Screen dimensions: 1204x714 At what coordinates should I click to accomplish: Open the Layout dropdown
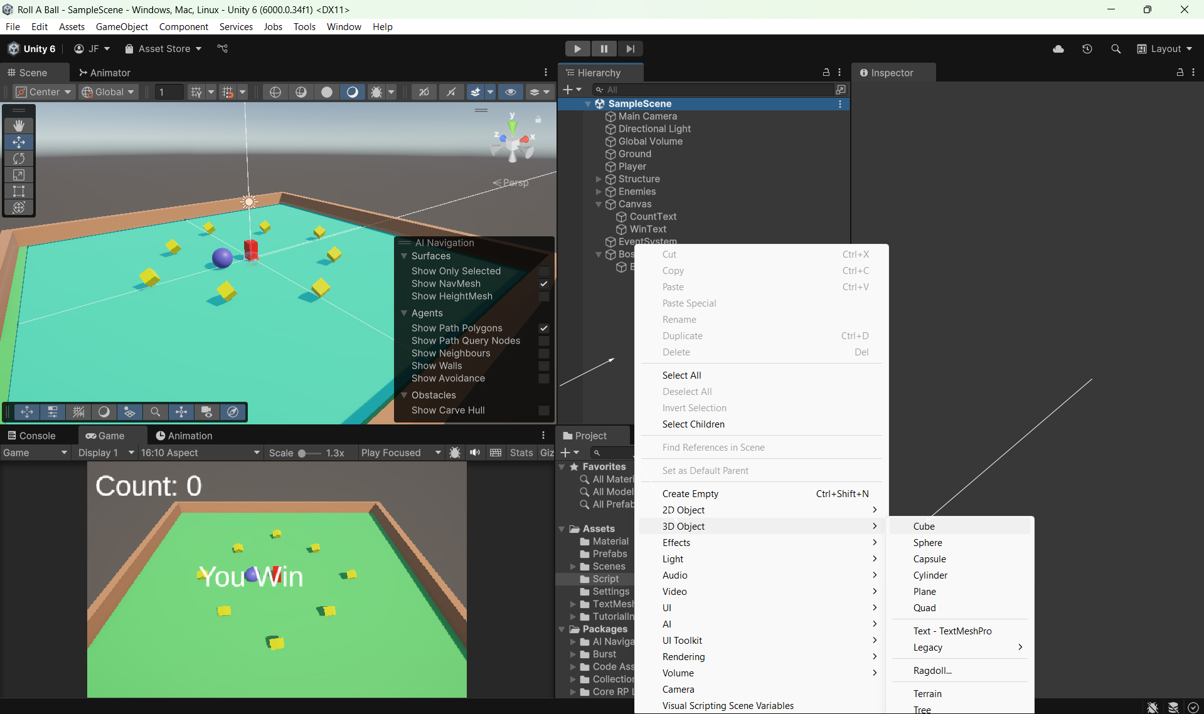(x=1164, y=49)
